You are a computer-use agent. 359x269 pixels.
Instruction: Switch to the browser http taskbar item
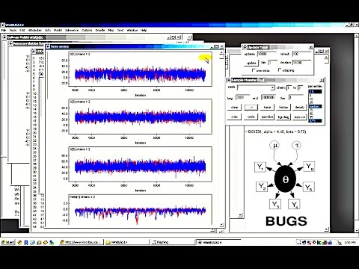click(x=82, y=242)
